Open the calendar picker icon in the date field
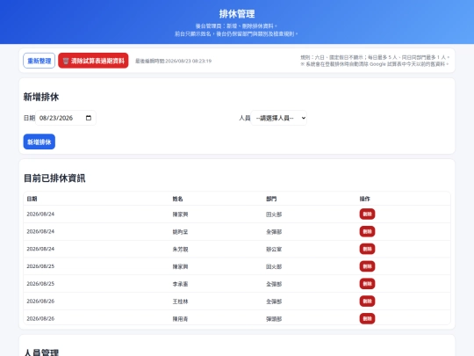The height and width of the screenshot is (356, 474). 89,118
